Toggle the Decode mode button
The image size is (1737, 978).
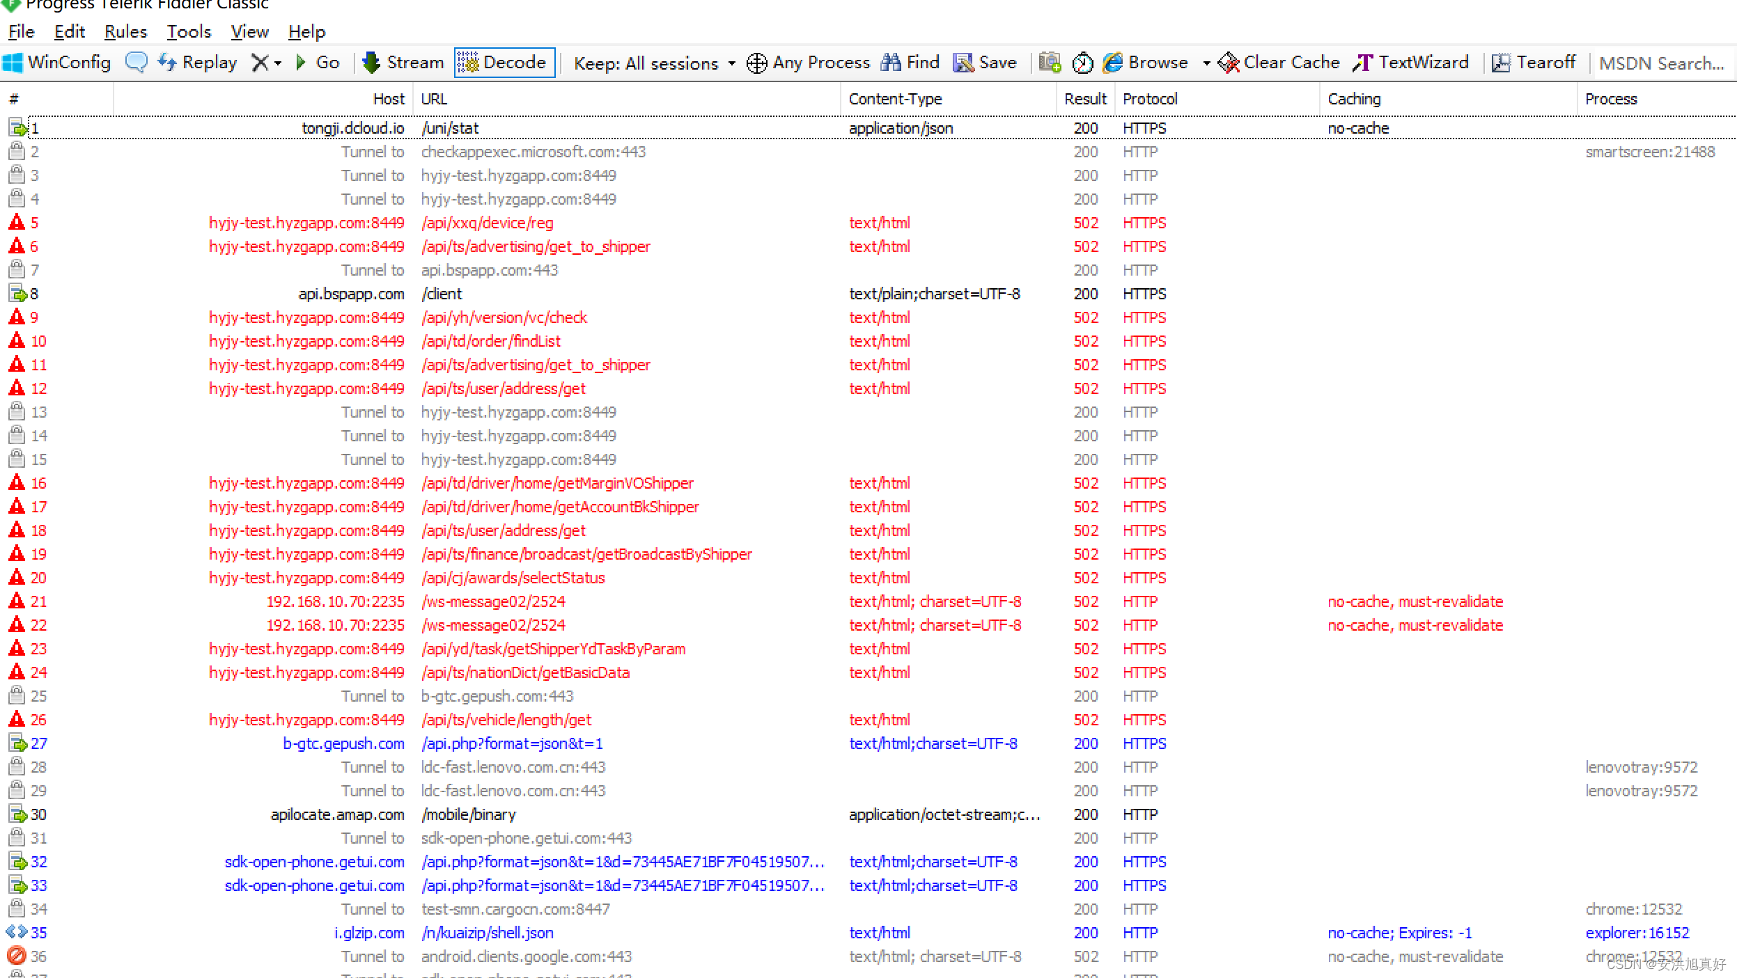click(504, 63)
